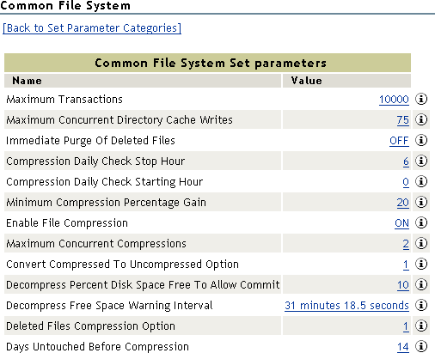Open the 10000 Maximum Transactions value
This screenshot has width=435, height=353.
click(x=394, y=100)
